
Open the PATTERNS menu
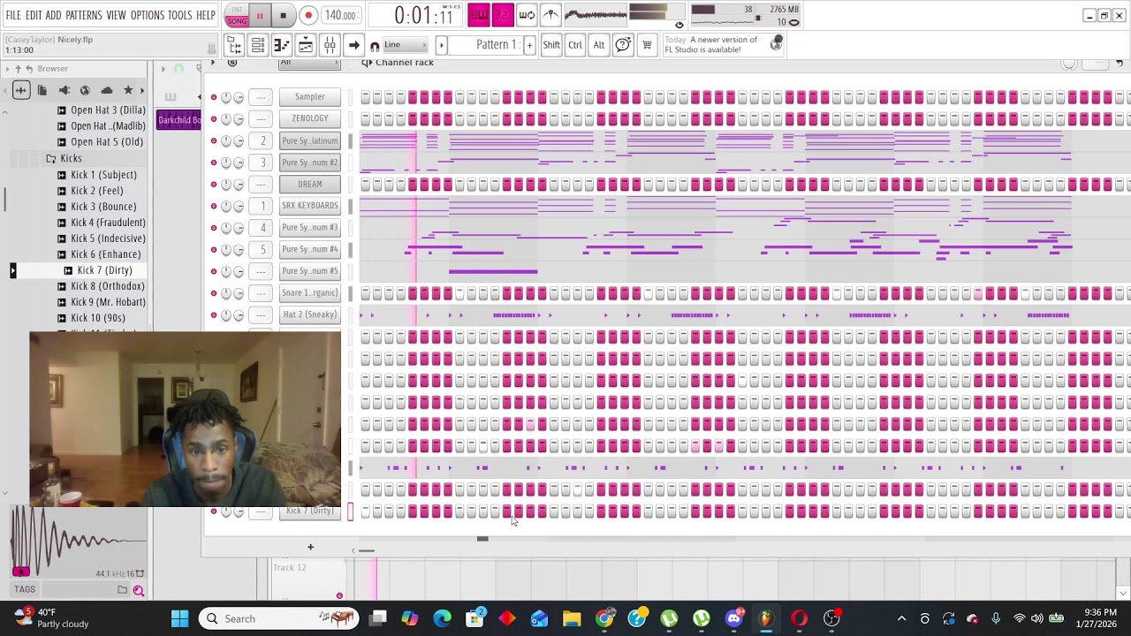pyautogui.click(x=84, y=15)
